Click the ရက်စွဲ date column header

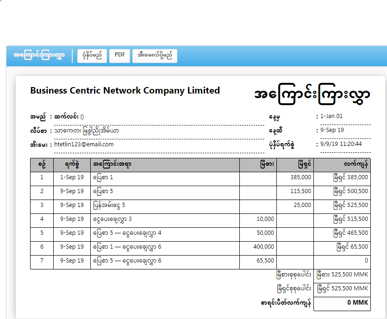point(72,165)
